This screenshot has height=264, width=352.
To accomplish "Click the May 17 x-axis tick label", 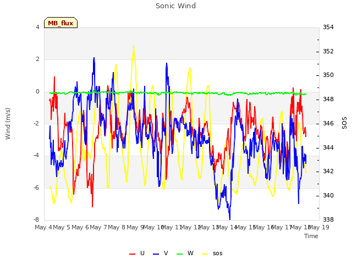I will 282,227.
